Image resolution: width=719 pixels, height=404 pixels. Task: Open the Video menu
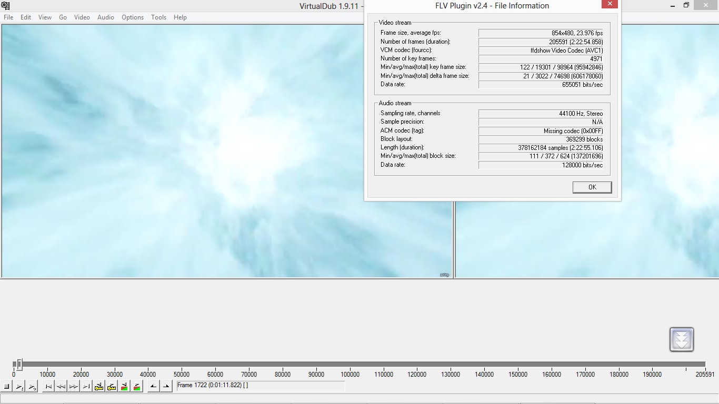82,17
